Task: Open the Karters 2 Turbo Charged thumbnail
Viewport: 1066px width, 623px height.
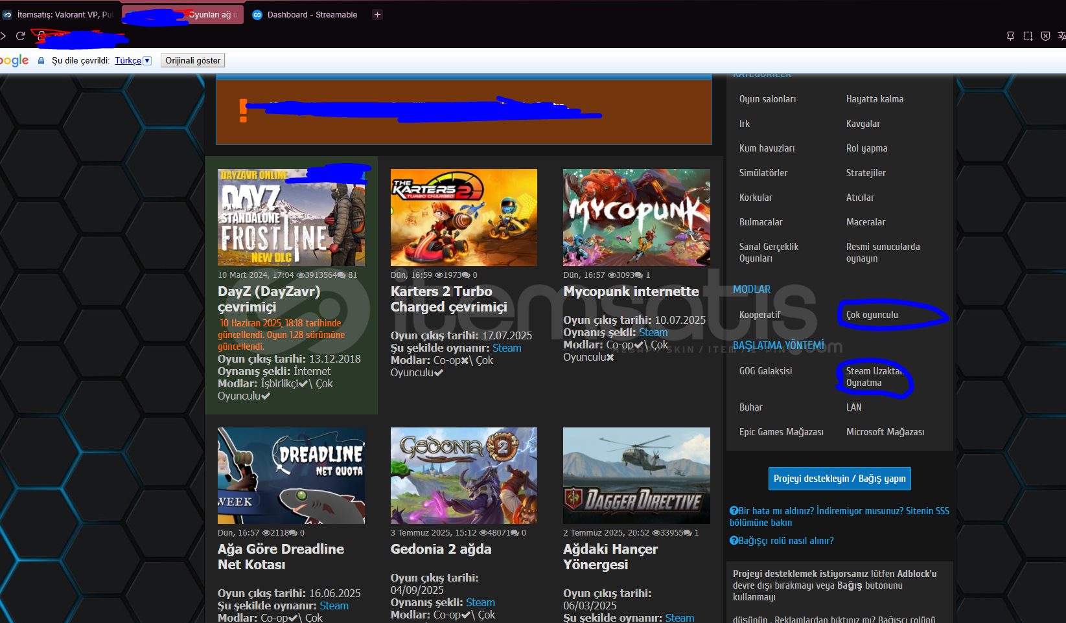Action: [464, 217]
